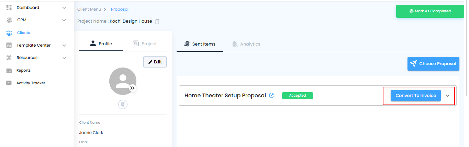Expand the Dashboard menu chevron
Image resolution: width=469 pixels, height=147 pixels.
[x=64, y=8]
